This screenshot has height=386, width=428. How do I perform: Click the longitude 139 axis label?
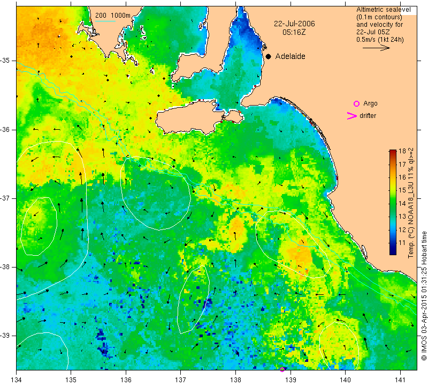(291, 380)
